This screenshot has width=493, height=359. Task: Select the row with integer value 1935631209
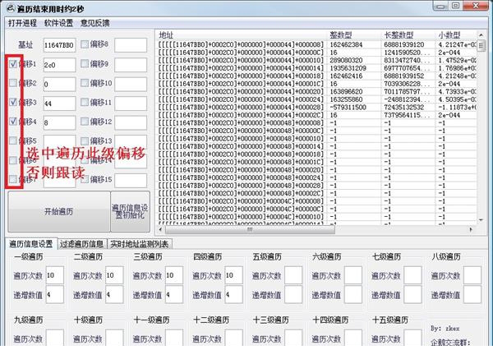pos(316,68)
